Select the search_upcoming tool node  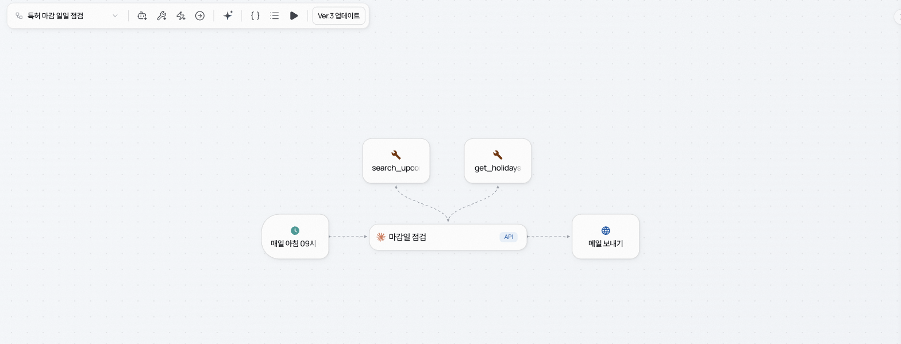coord(396,161)
